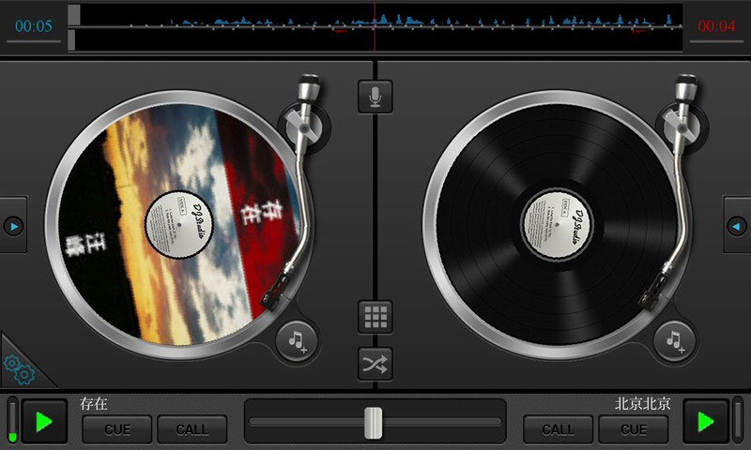Click the black vinyl on right turntable

click(x=557, y=224)
